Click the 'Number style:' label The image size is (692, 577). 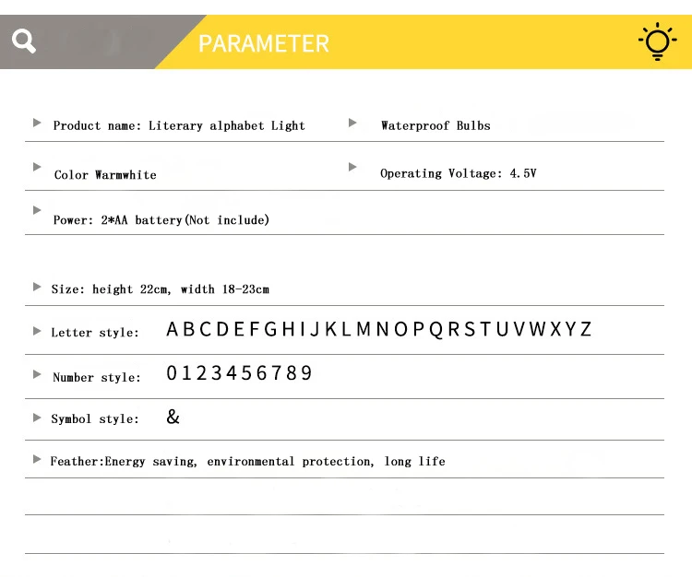97,377
